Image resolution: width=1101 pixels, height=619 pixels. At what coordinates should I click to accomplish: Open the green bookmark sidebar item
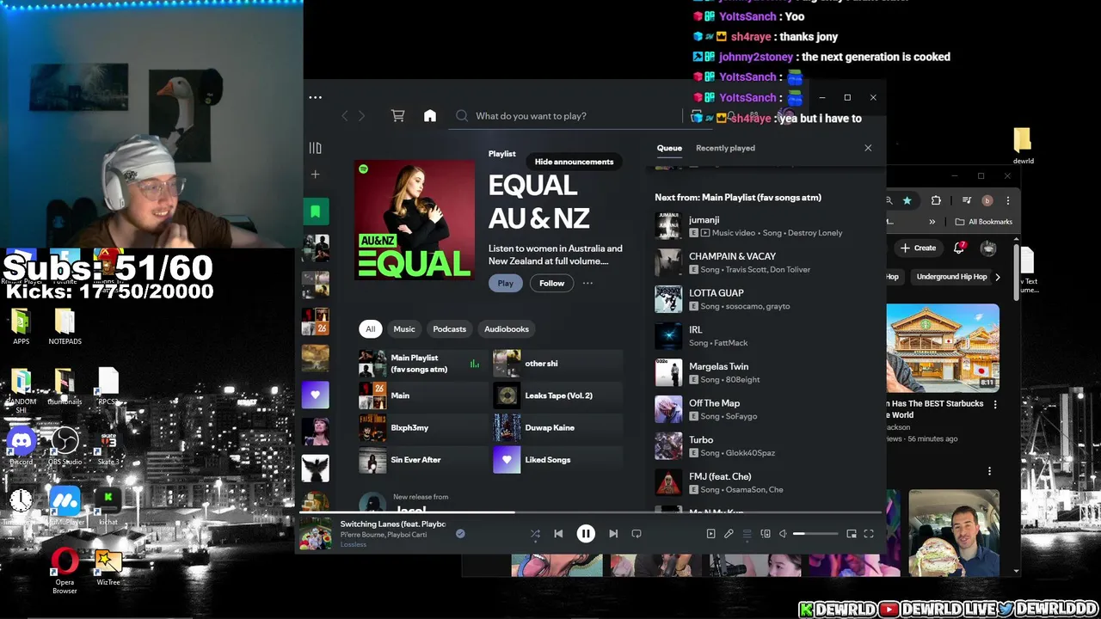(x=316, y=211)
